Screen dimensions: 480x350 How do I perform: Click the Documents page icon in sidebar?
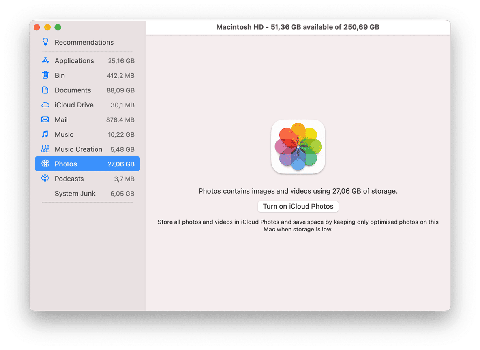(45, 90)
